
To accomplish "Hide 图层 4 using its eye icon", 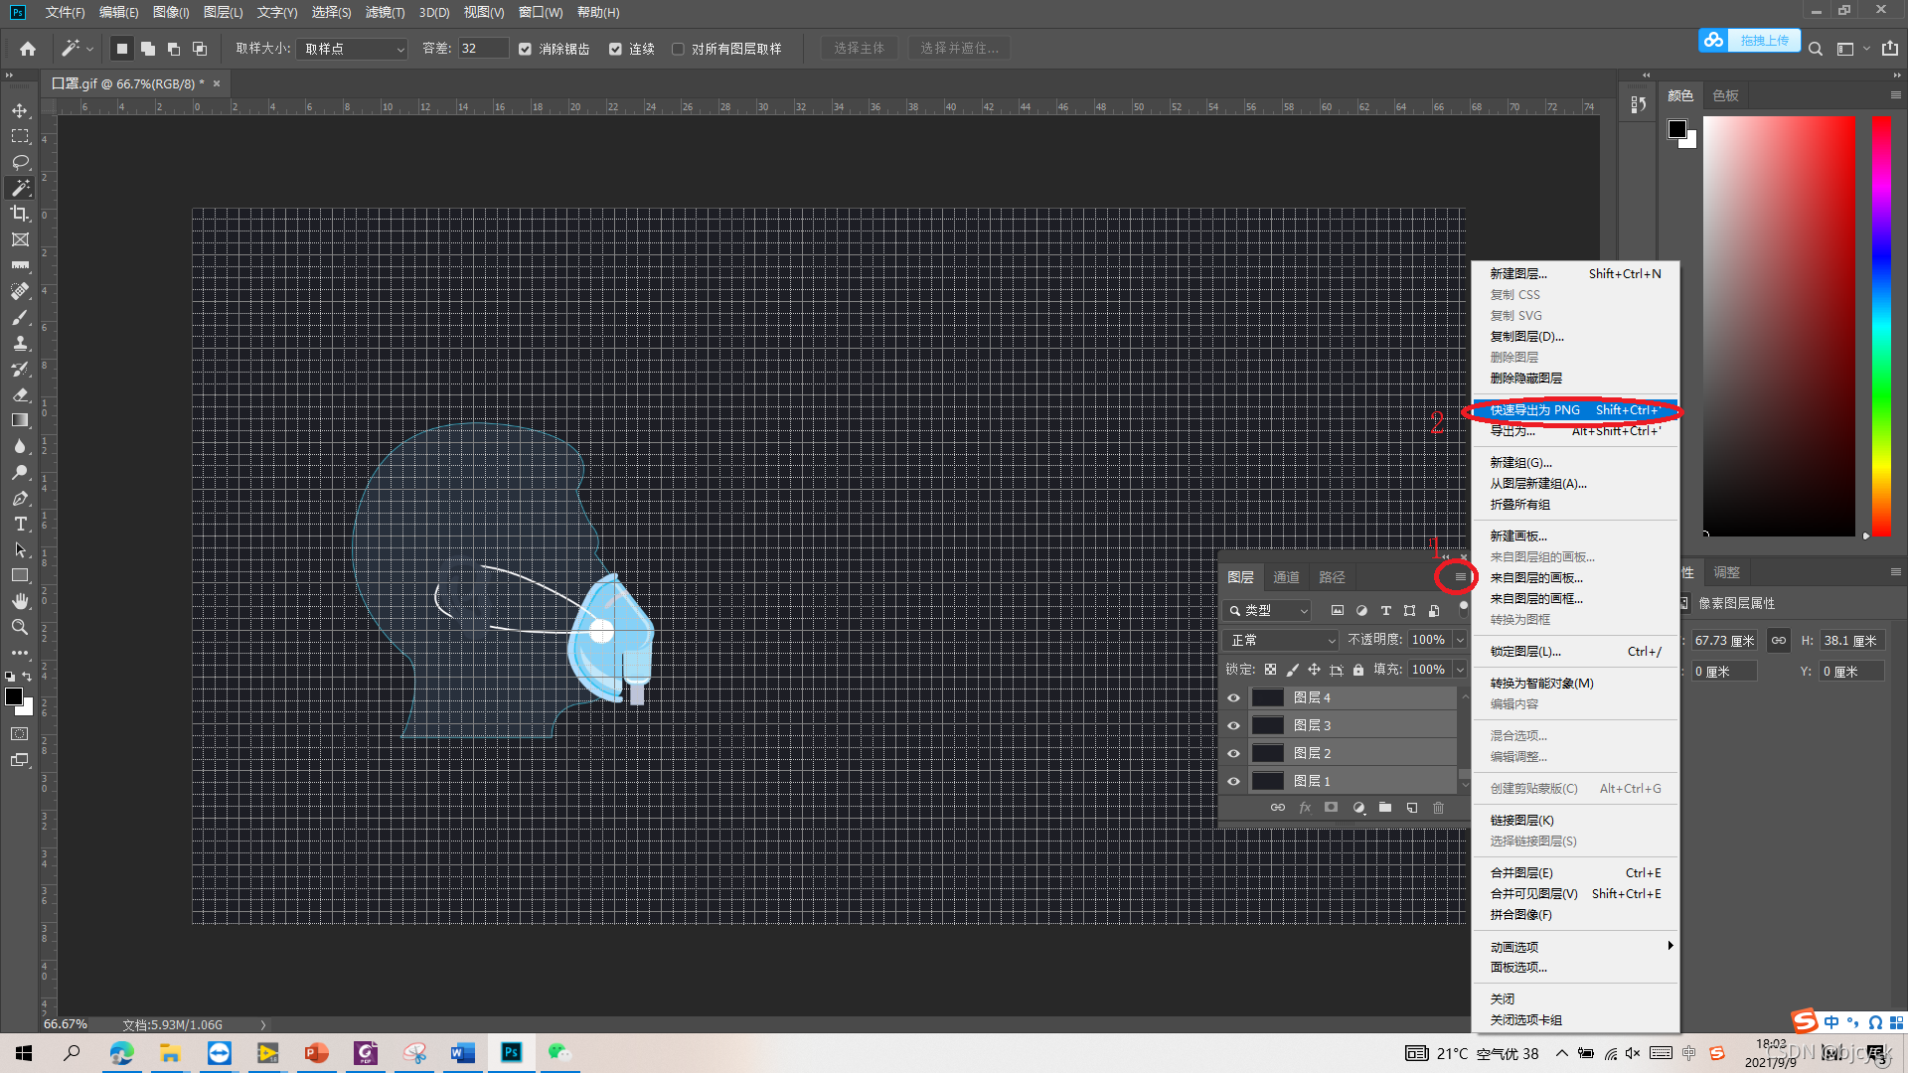I will (x=1233, y=697).
